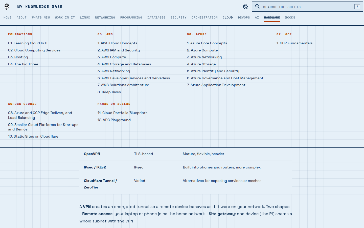The height and width of the screenshot is (228, 364).
Task: Click My Knowledge Base site title
Action: [x=40, y=7]
